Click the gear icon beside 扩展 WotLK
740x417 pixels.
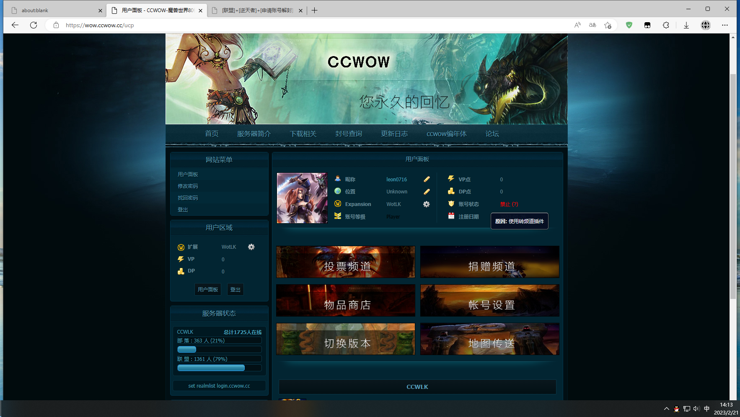pos(251,247)
